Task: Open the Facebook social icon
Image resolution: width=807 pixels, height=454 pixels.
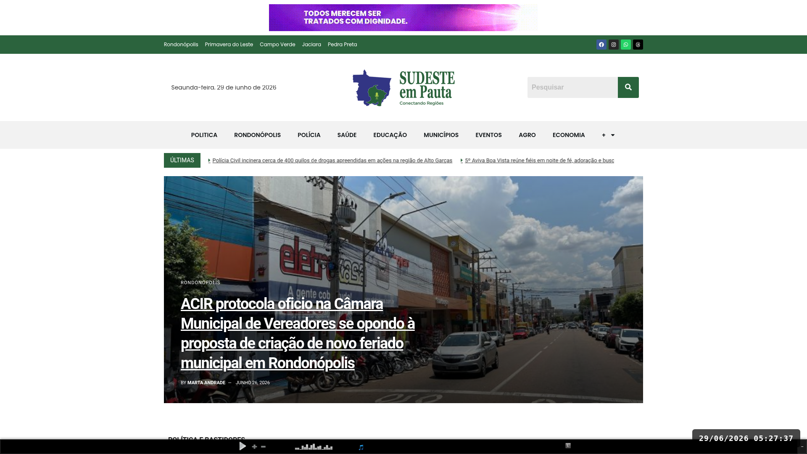Action: 601,45
